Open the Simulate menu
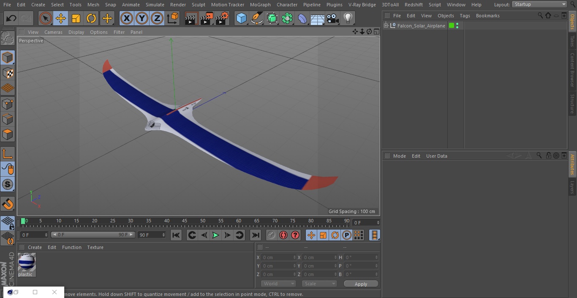 click(x=155, y=5)
